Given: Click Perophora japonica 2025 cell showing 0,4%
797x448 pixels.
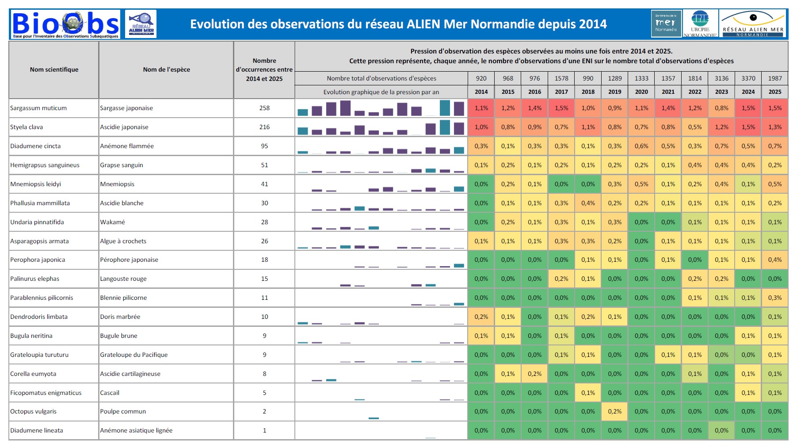Looking at the screenshot, I should (x=774, y=260).
